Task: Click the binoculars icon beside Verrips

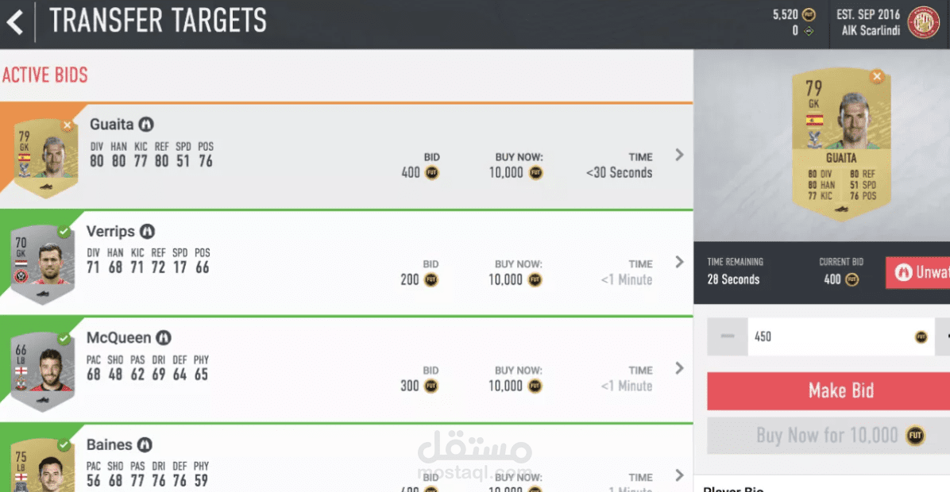Action: pos(147,232)
